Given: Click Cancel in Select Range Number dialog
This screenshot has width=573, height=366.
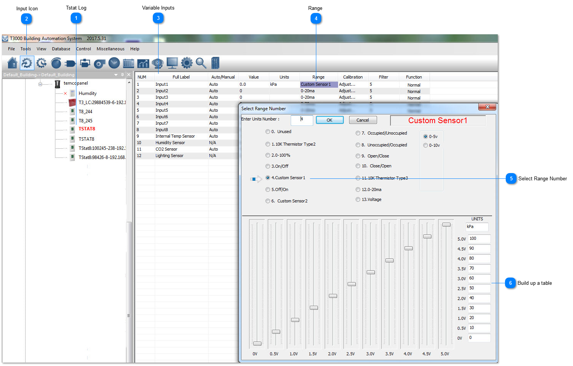Looking at the screenshot, I should click(363, 120).
